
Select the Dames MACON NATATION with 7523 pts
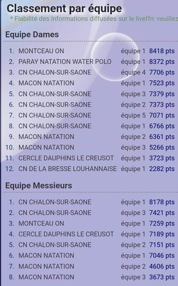tap(46, 83)
